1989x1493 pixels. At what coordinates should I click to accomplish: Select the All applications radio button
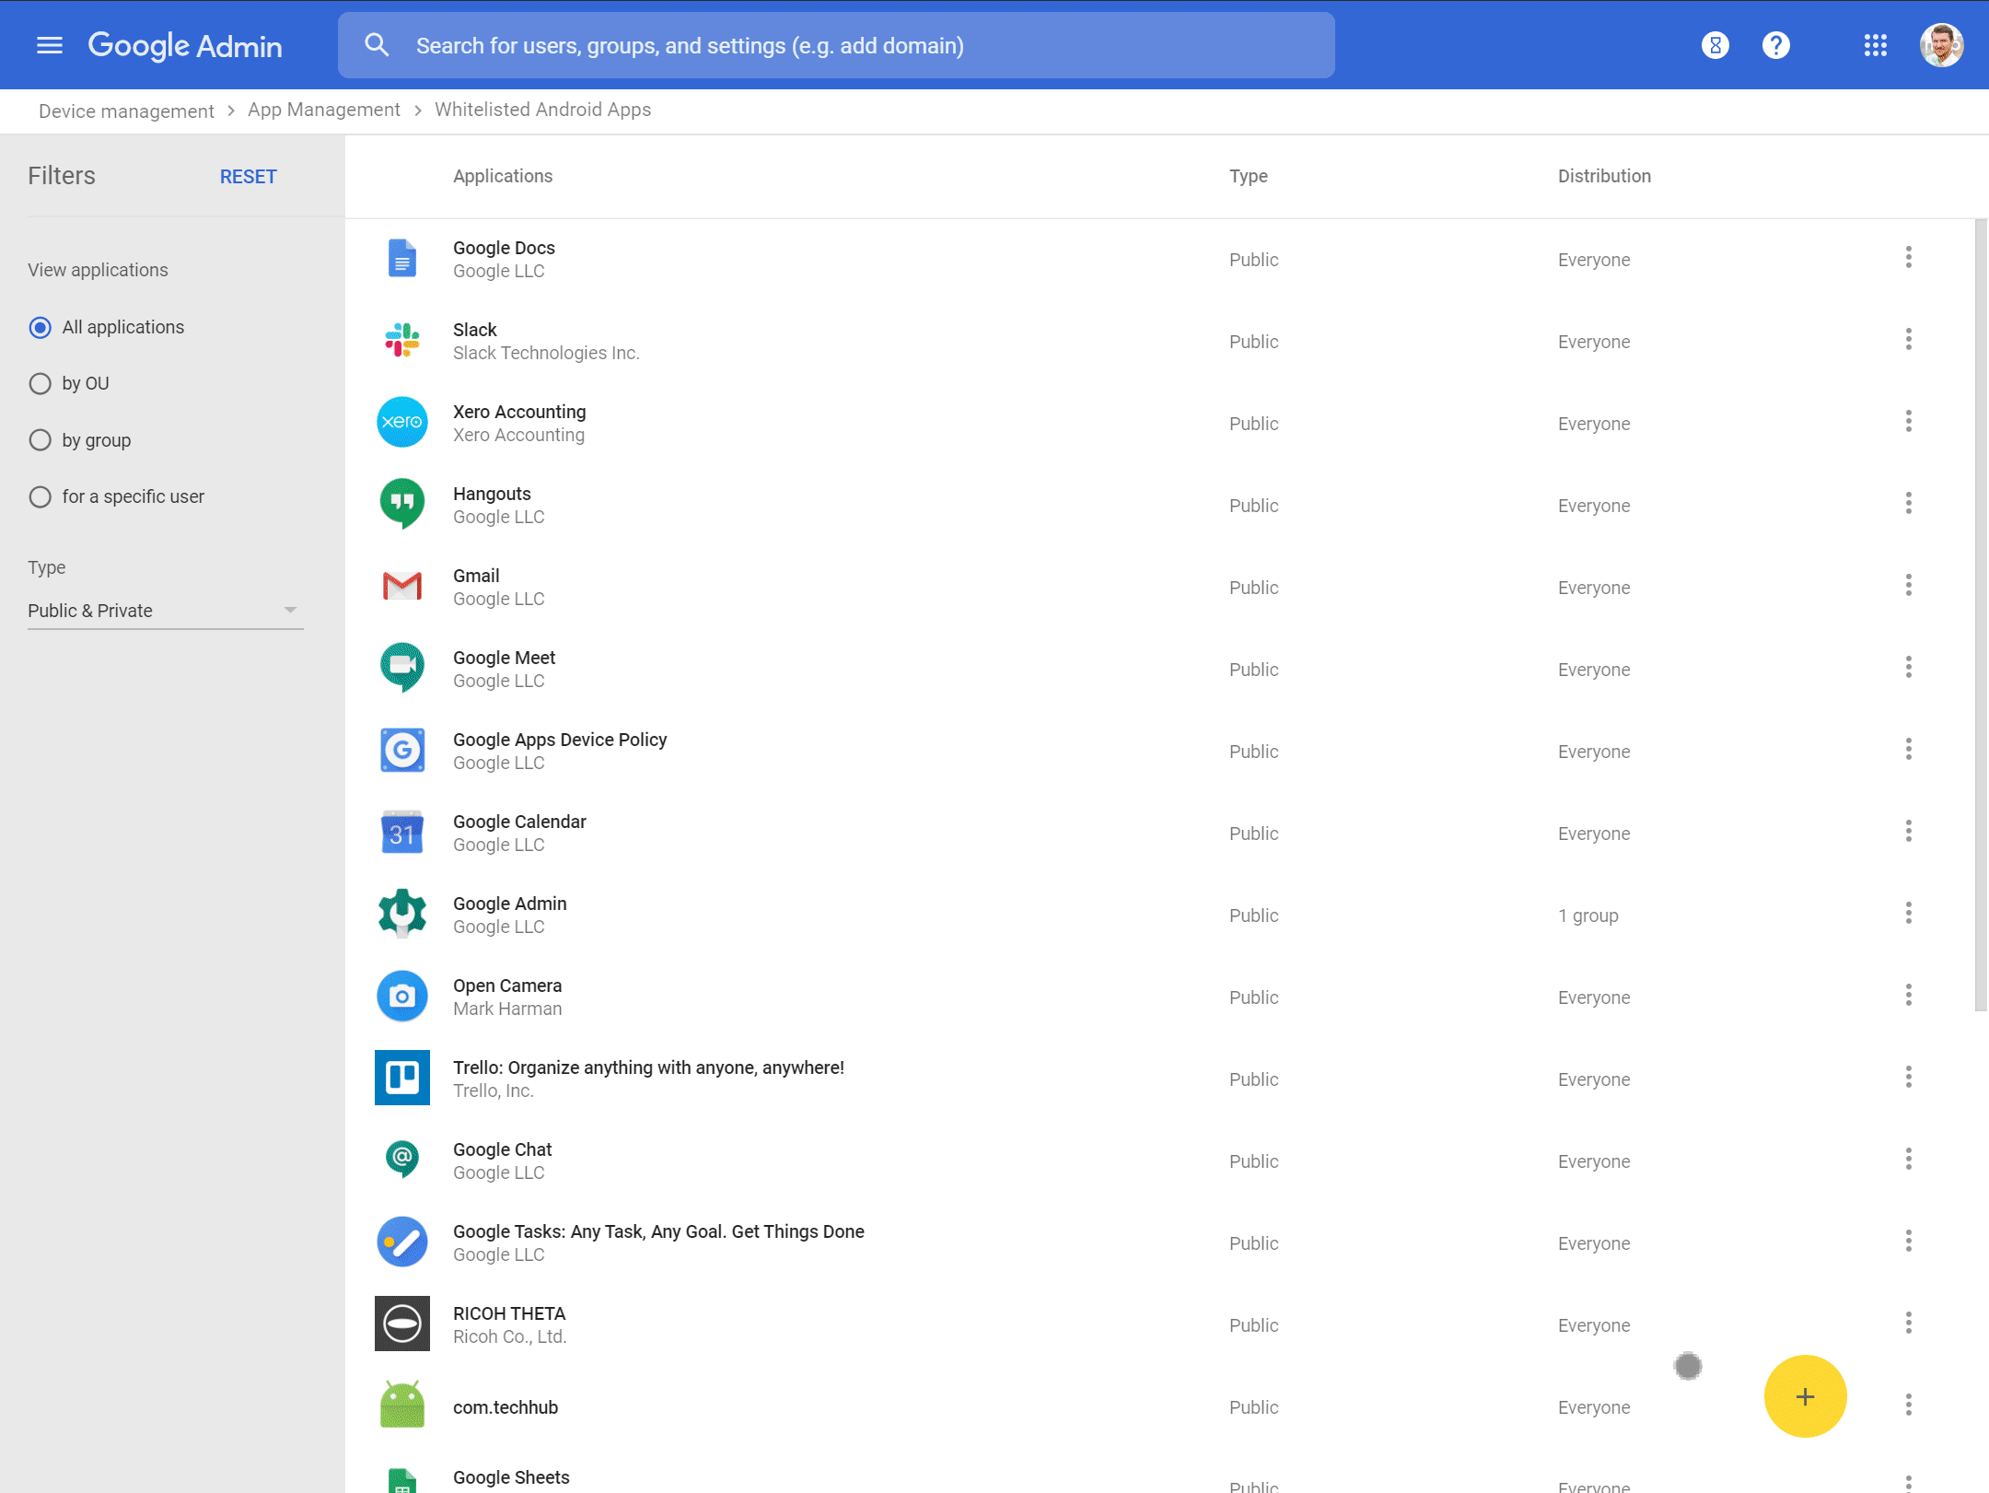[40, 327]
